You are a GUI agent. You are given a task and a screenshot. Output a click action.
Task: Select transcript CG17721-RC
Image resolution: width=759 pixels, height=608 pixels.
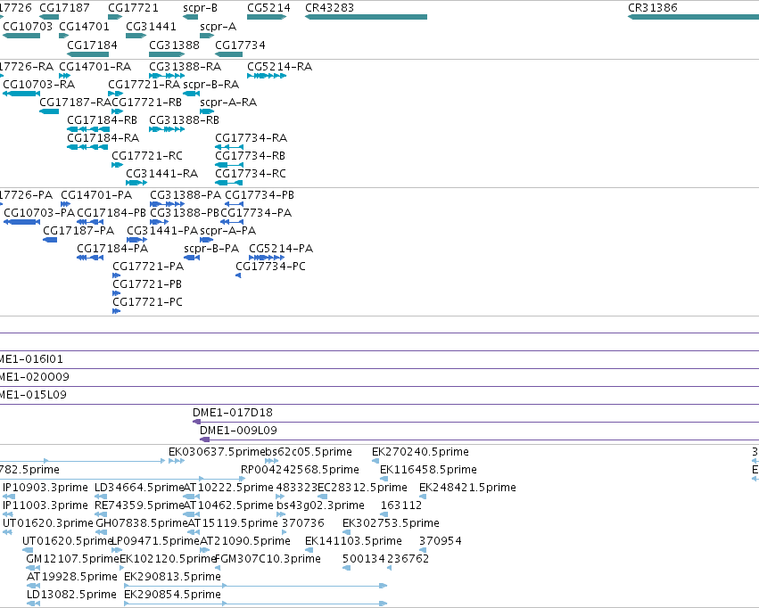117,165
